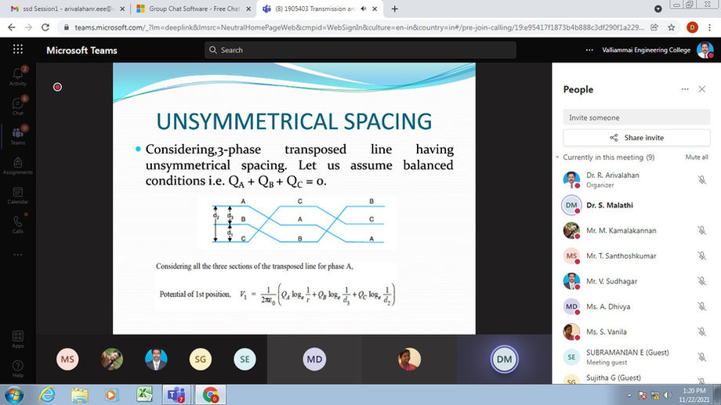Toggle mic icon for SUBRAMANIAN E (Guest)

coord(701,356)
